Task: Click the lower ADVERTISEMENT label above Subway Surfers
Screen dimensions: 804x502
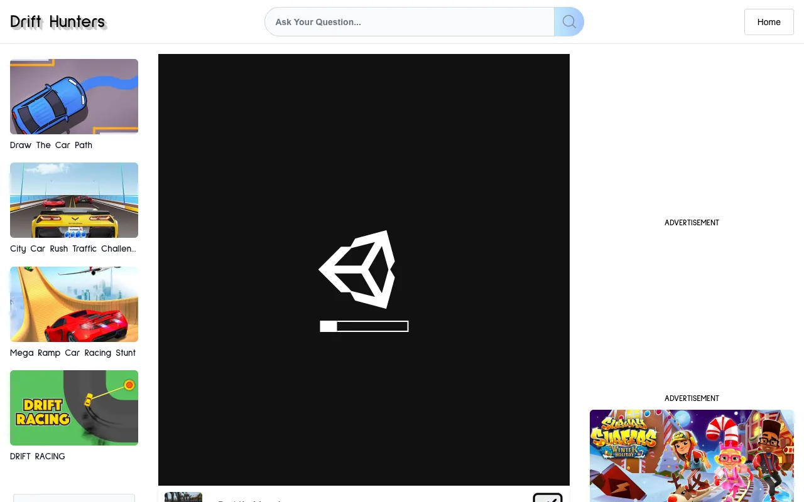Action: click(692, 398)
